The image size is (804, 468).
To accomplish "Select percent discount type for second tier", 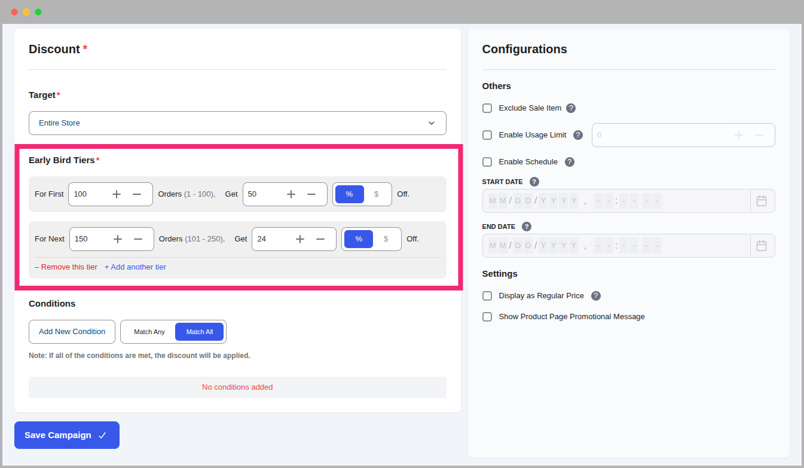I will point(359,239).
